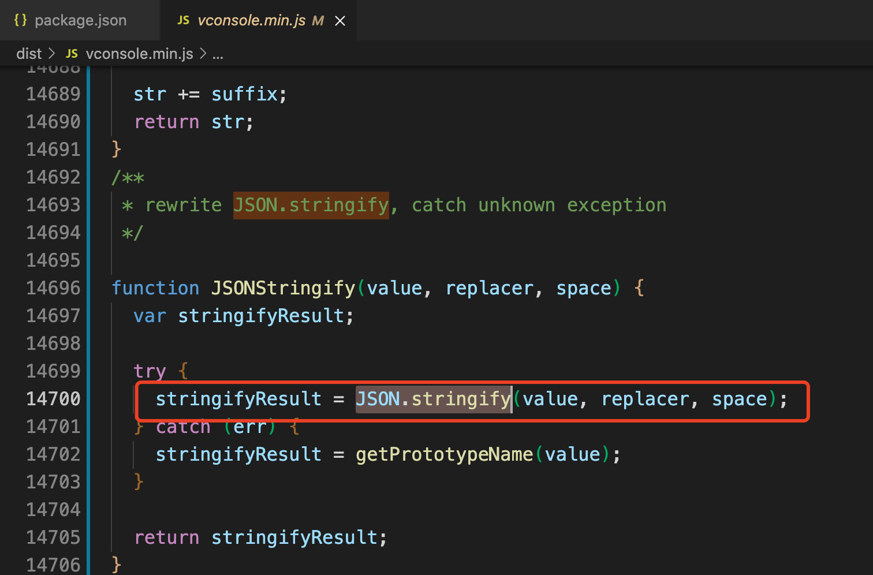Image resolution: width=873 pixels, height=575 pixels.
Task: Click line number 14702 in the gutter
Action: (53, 454)
